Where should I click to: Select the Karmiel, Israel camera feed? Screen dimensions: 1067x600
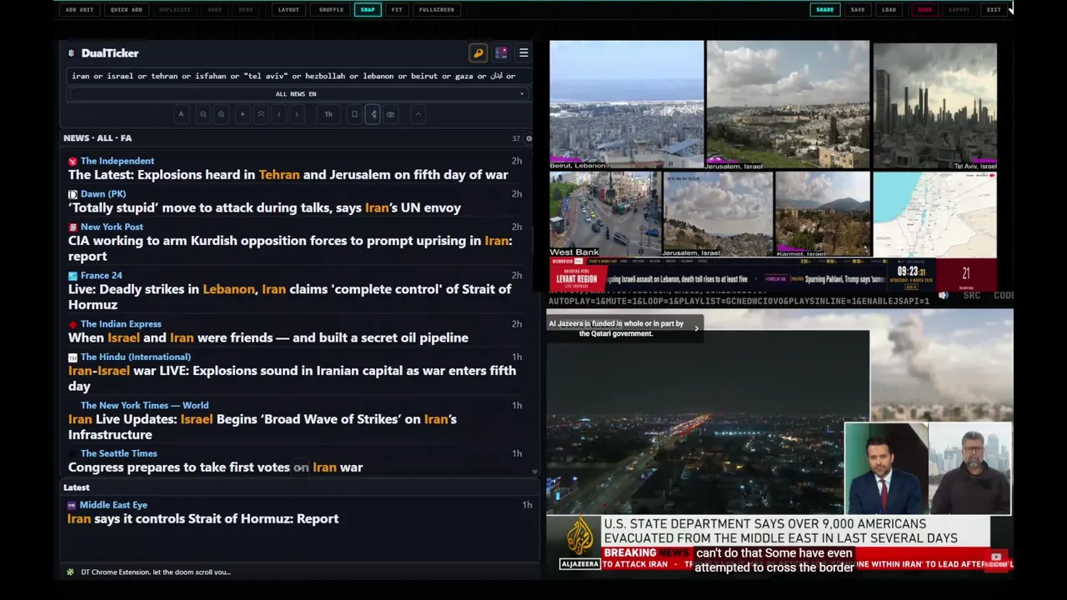click(x=822, y=214)
